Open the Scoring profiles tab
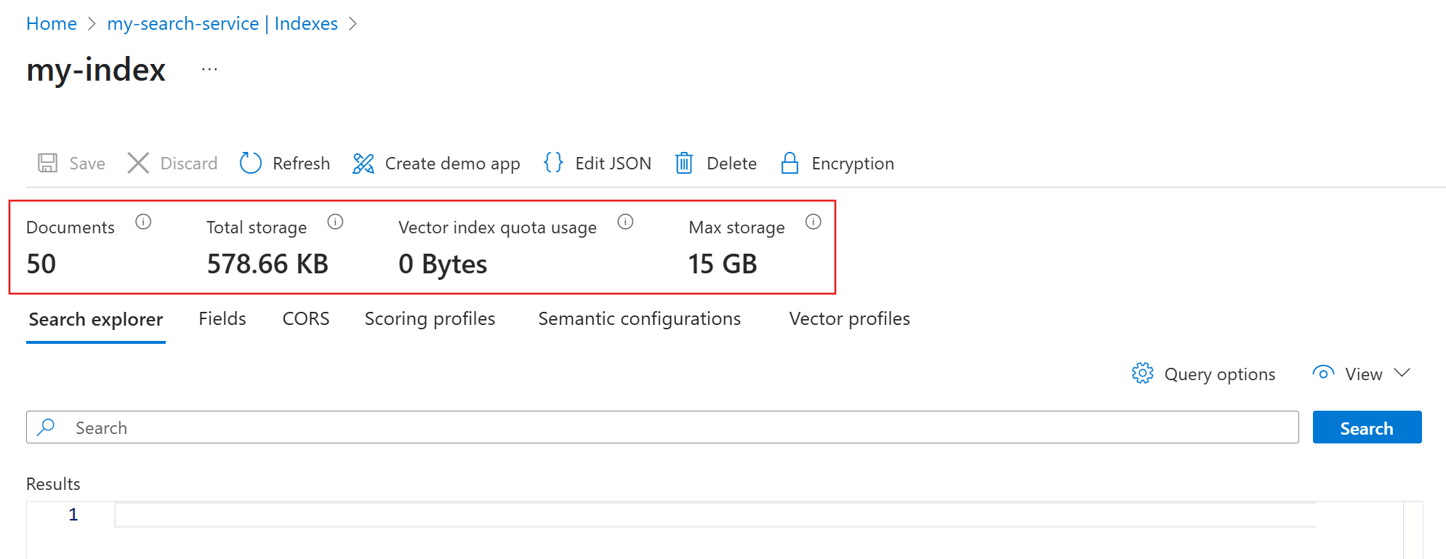The height and width of the screenshot is (559, 1446). [430, 318]
